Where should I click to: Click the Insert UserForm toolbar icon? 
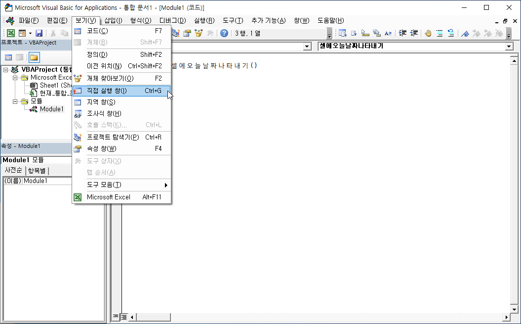pos(22,33)
